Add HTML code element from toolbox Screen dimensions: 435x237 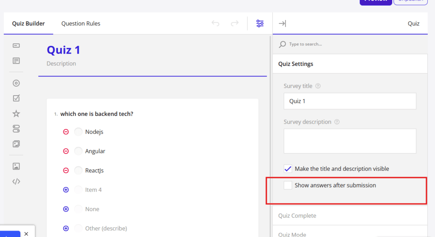click(16, 181)
